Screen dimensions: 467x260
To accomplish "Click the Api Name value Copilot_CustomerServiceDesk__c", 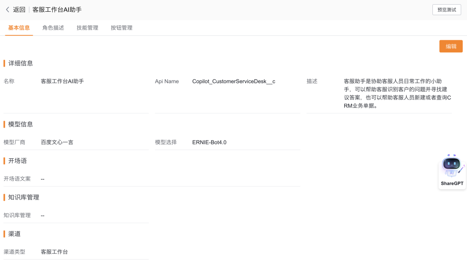I will click(x=233, y=81).
